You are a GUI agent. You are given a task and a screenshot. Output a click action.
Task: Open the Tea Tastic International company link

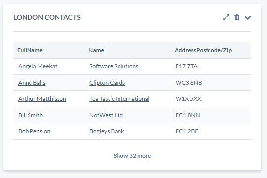119,99
